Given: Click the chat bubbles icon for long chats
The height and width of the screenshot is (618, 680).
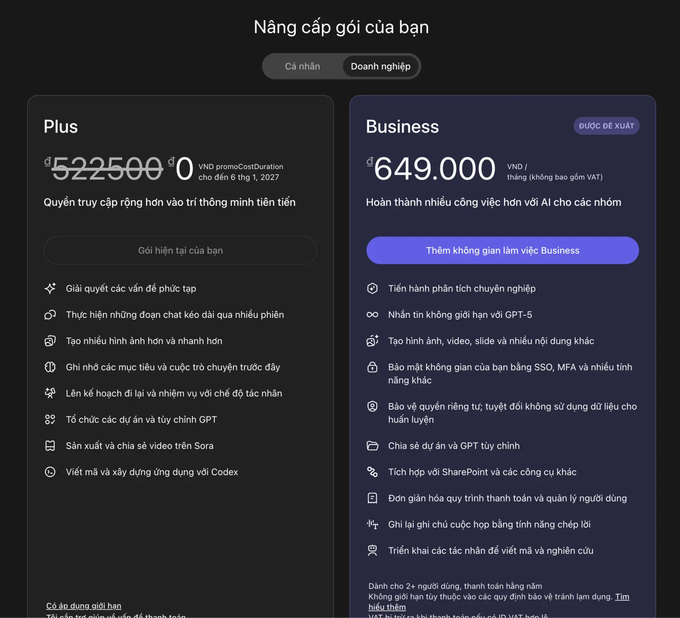Looking at the screenshot, I should [50, 315].
